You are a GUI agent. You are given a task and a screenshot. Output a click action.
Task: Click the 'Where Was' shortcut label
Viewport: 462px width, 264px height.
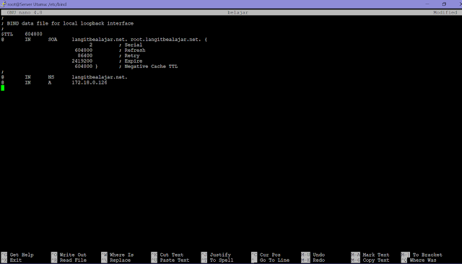423,260
